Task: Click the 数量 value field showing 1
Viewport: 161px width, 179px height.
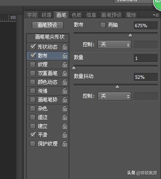Action: [146, 58]
